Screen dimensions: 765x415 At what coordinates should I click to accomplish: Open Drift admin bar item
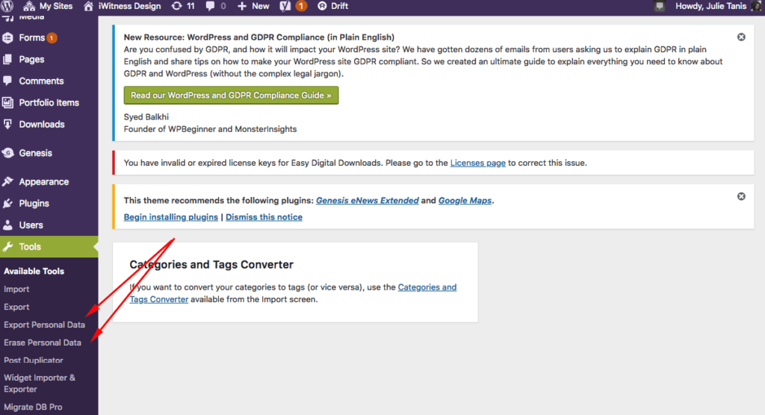click(x=339, y=6)
